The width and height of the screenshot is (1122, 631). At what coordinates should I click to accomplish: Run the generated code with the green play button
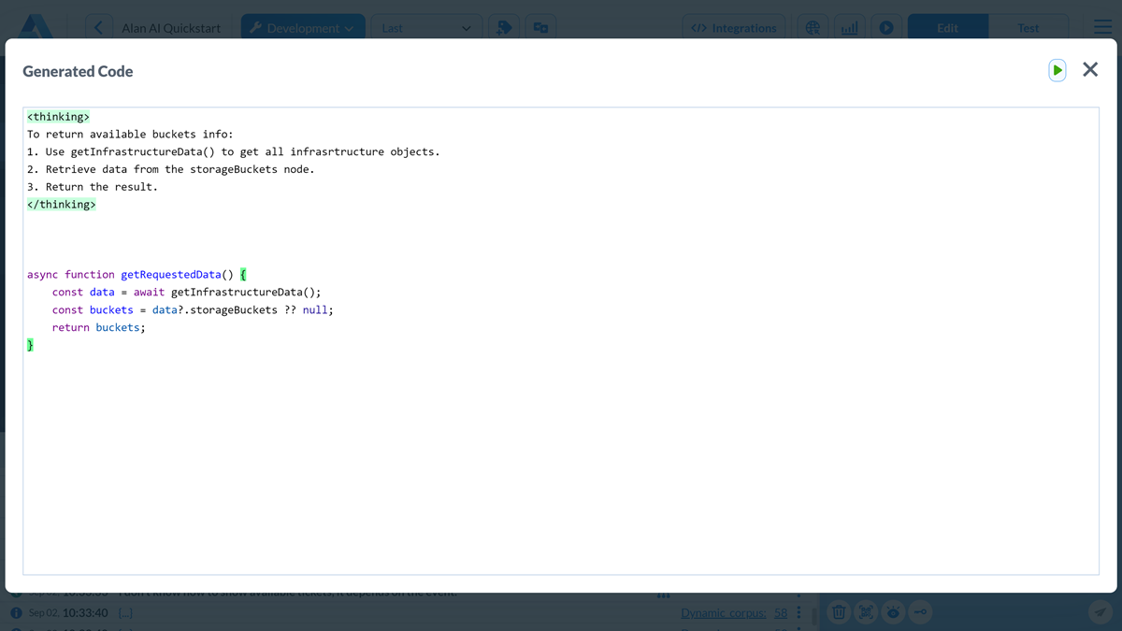click(1057, 70)
